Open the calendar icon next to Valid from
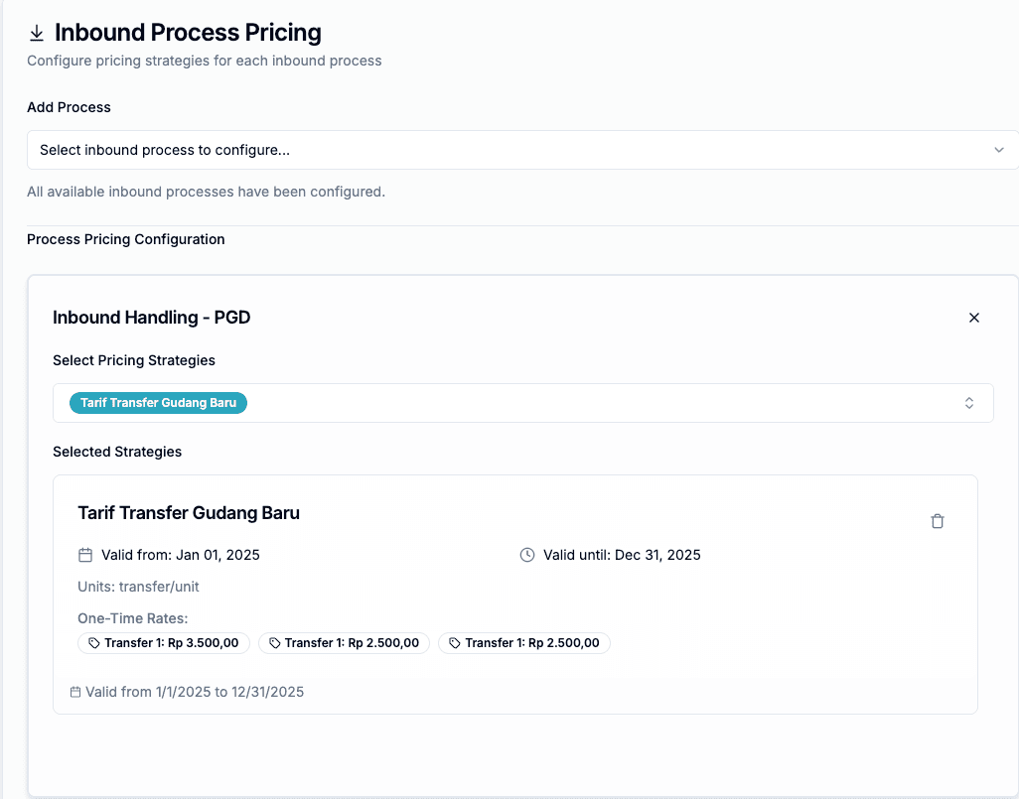This screenshot has width=1019, height=799. point(85,555)
